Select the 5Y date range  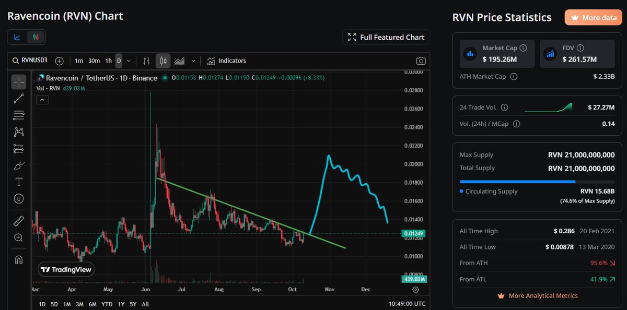[x=133, y=304]
